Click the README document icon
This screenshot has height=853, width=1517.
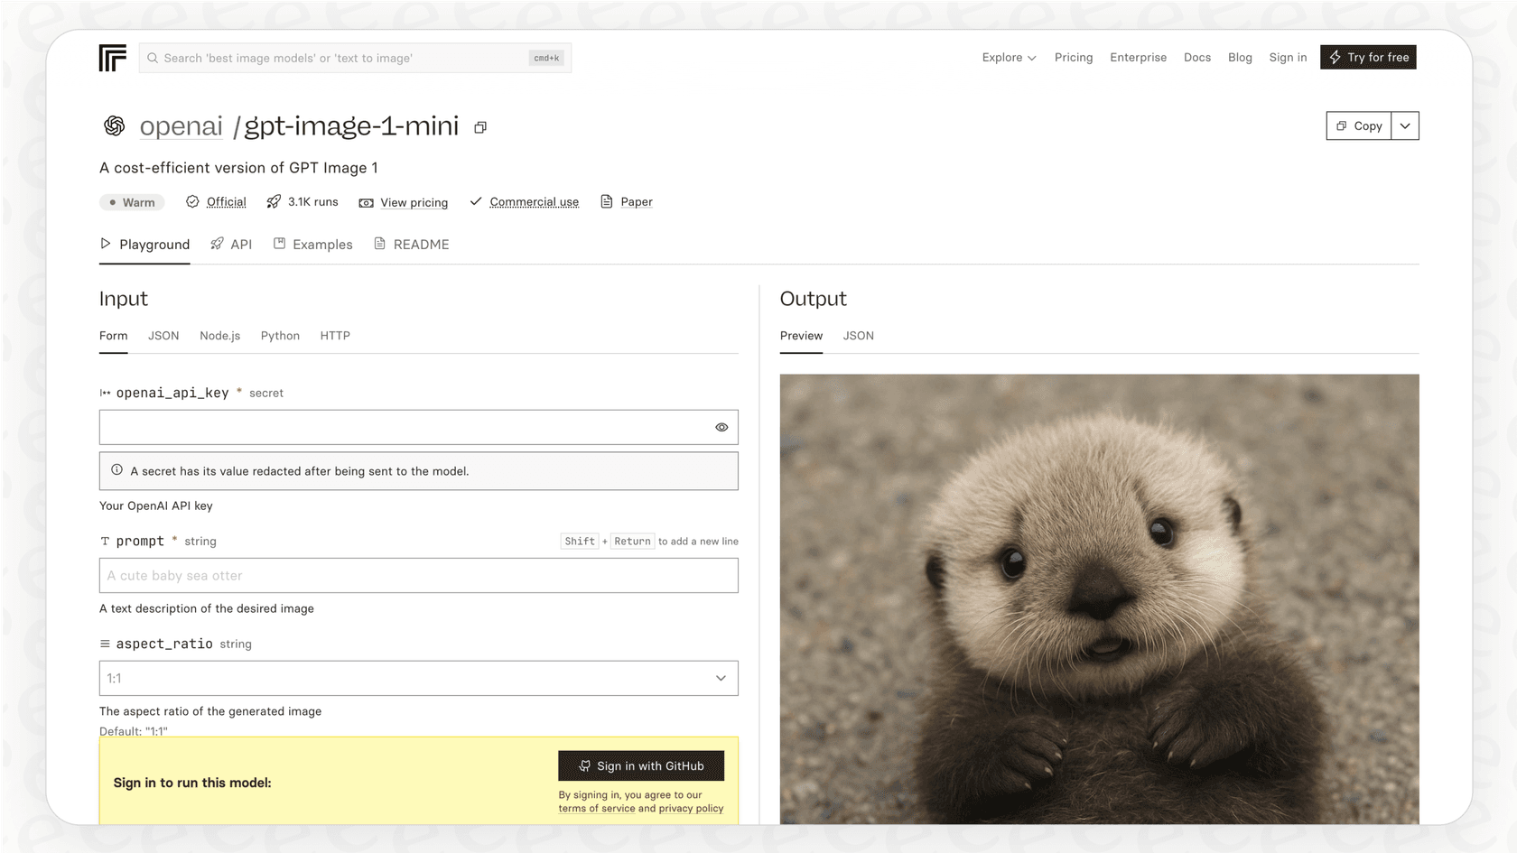pos(379,244)
